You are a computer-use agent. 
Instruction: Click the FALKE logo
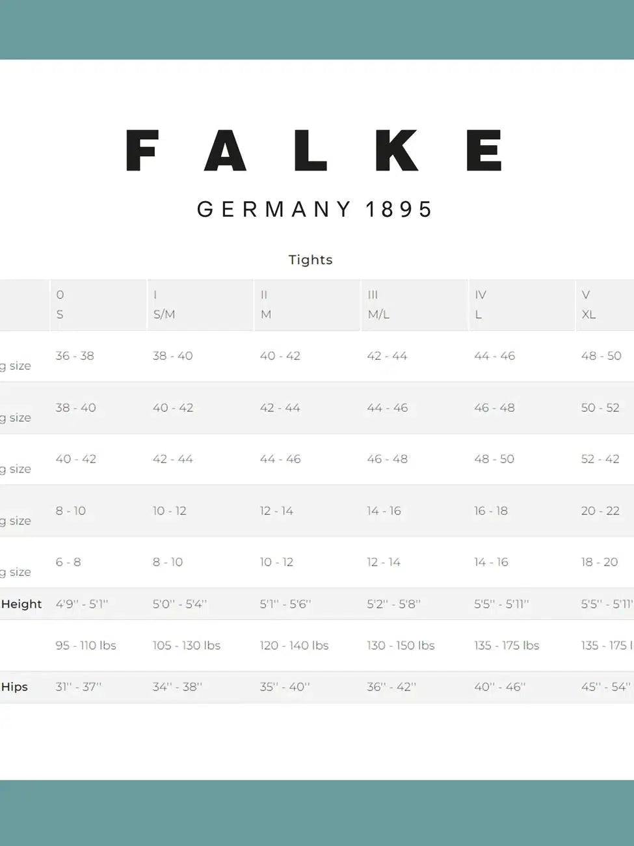(x=313, y=150)
